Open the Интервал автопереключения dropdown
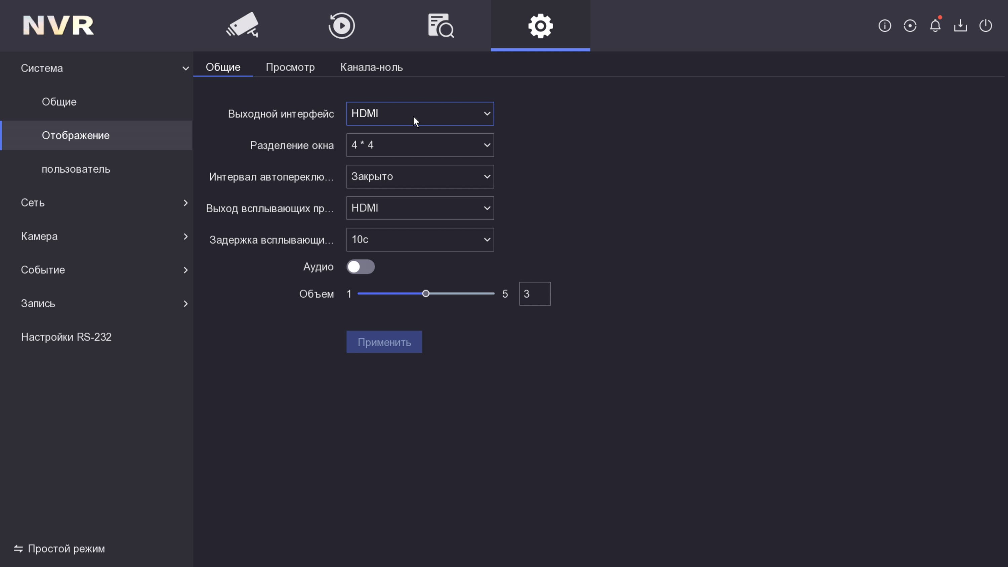Screen dimensions: 1008x567 pos(420,176)
